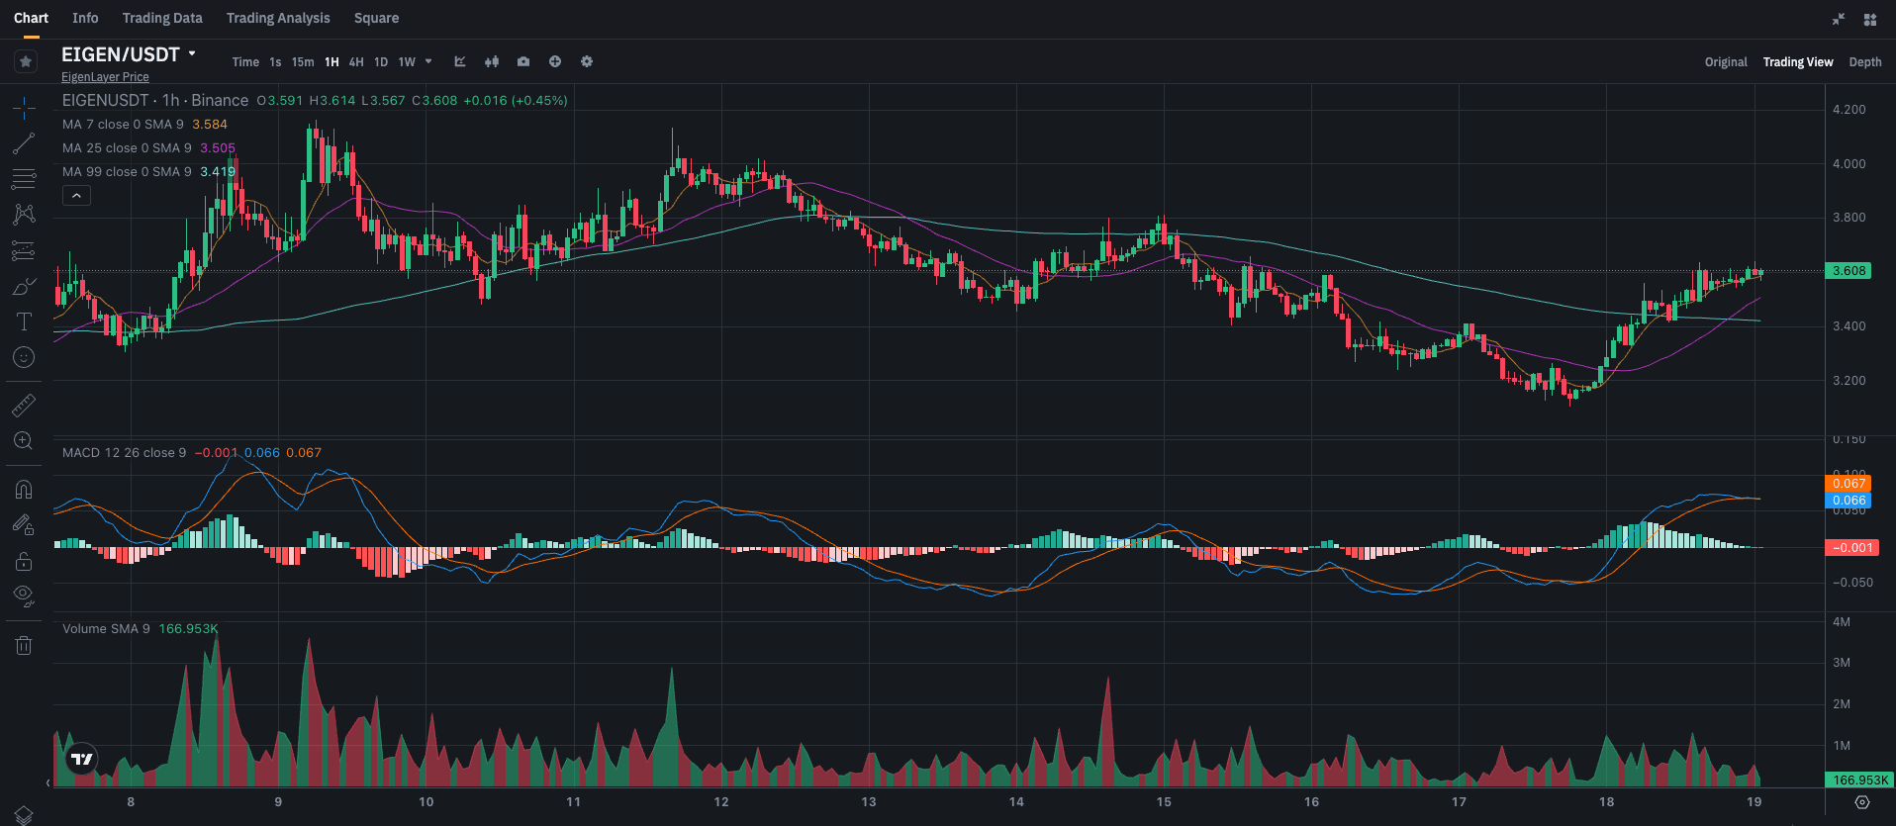Select the crosshair cursor tool

pyautogui.click(x=24, y=108)
